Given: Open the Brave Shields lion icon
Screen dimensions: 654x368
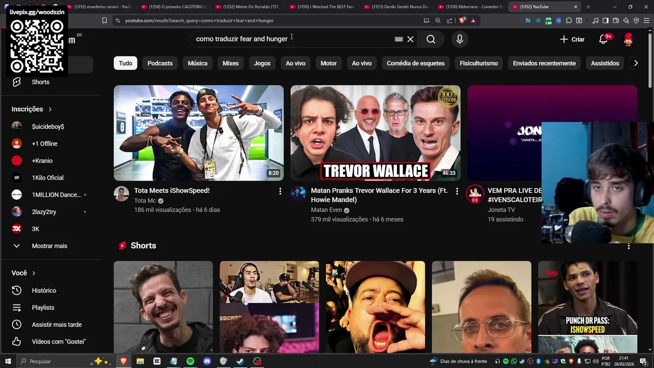Looking at the screenshot, I should pyautogui.click(x=462, y=20).
